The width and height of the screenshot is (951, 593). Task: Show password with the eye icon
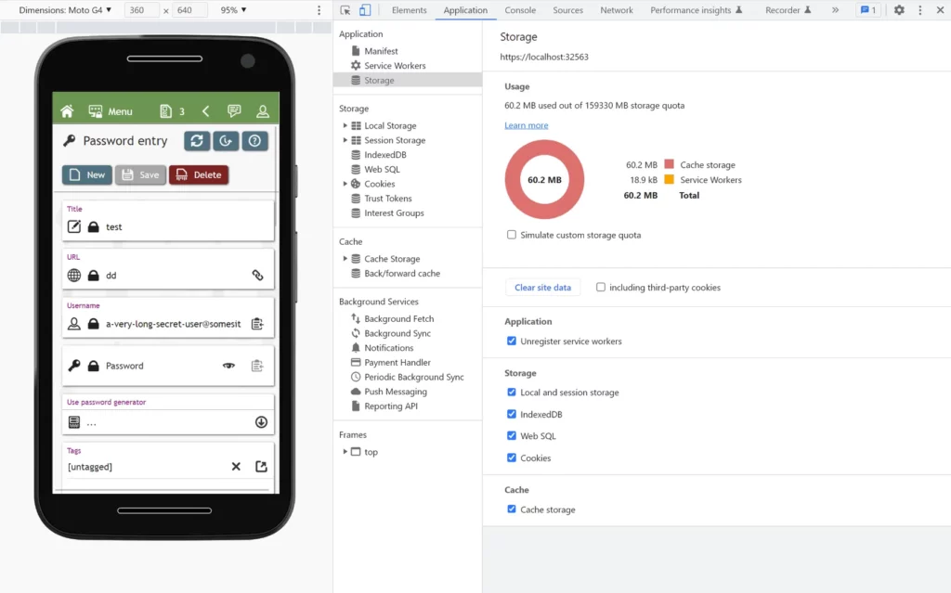228,366
